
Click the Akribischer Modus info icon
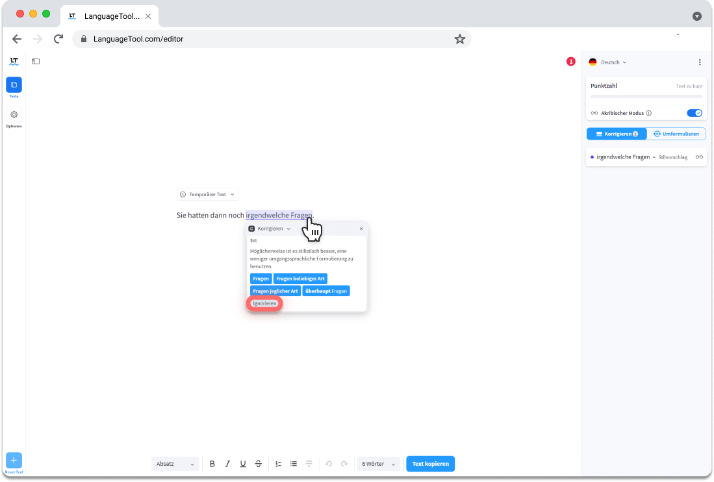pyautogui.click(x=649, y=113)
